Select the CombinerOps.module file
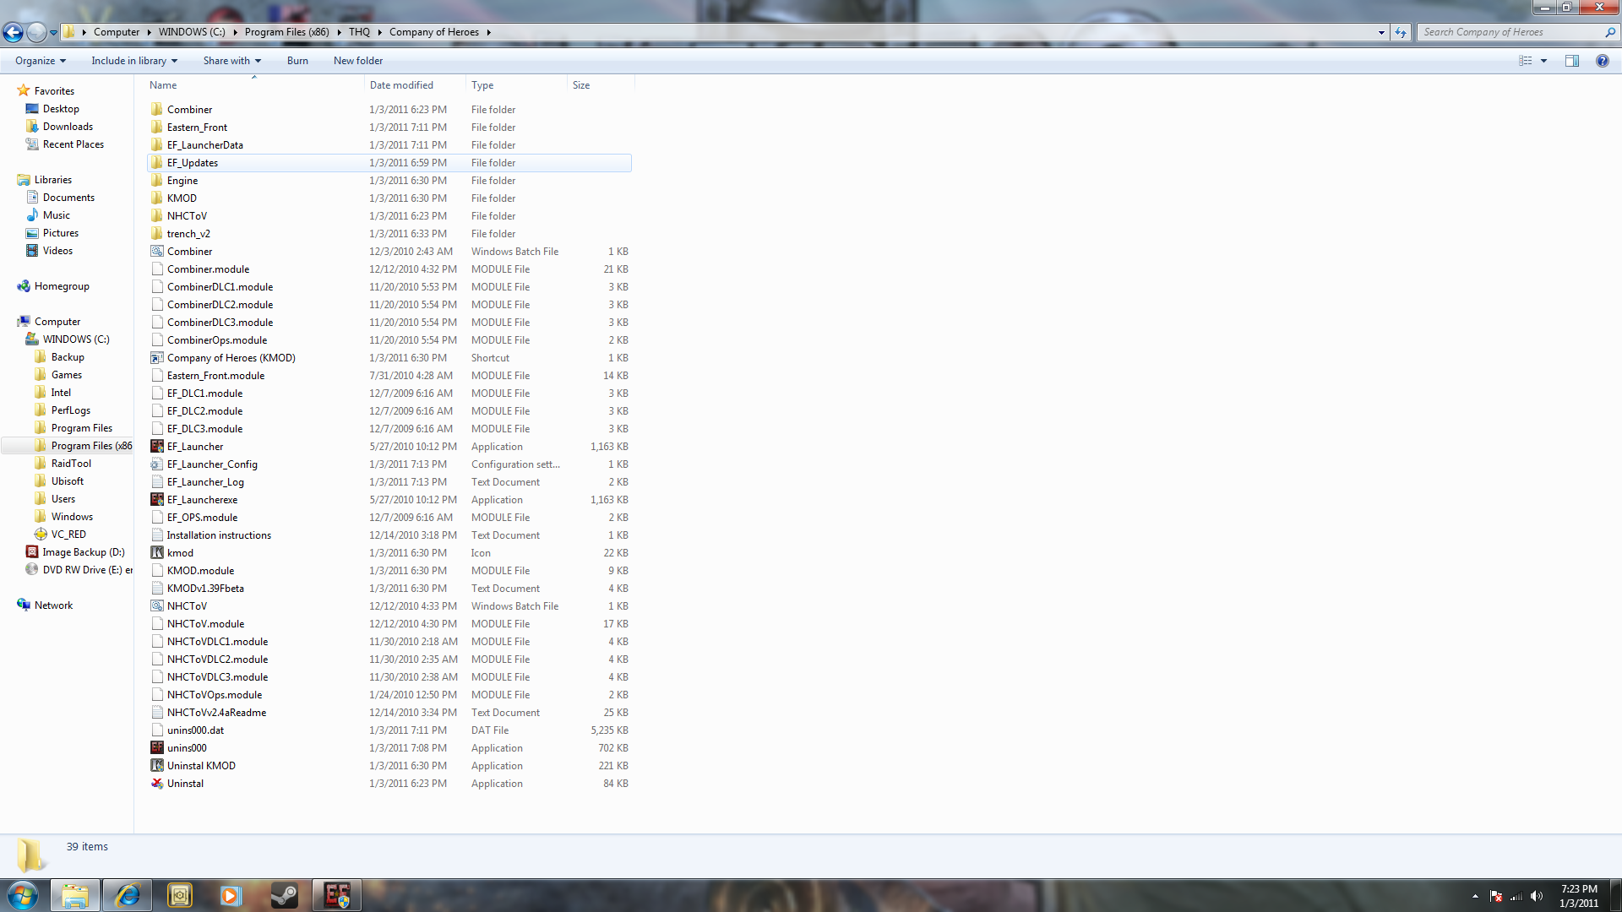1622x912 pixels. pos(217,340)
